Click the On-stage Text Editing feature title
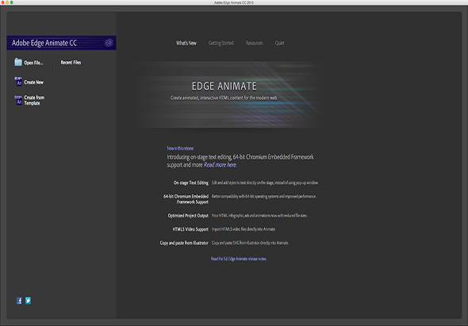 pos(191,182)
